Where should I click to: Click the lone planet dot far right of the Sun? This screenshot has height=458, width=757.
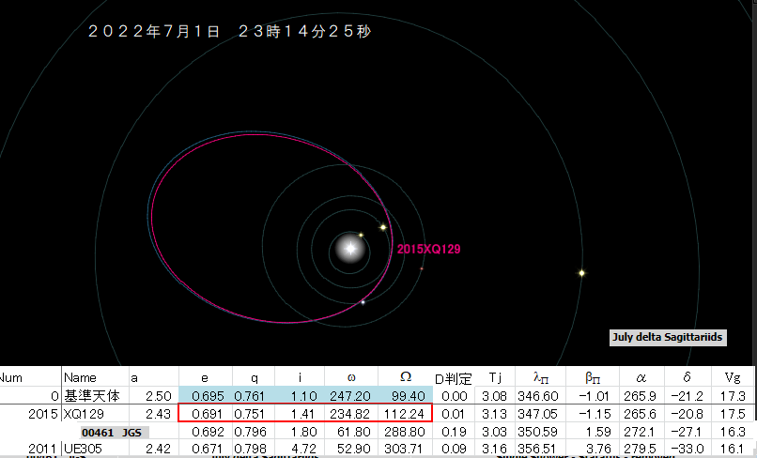pos(582,273)
